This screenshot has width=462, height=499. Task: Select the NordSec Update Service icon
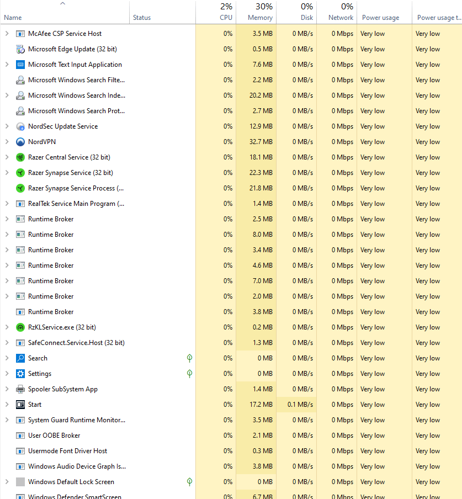20,126
